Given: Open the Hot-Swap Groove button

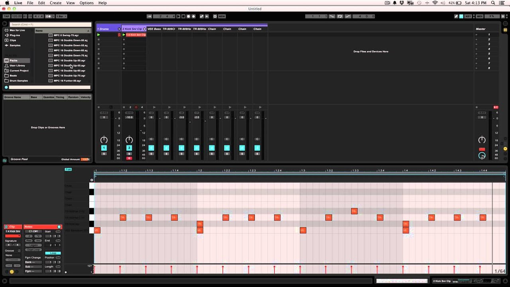Looking at the screenshot, I should click(19, 251).
